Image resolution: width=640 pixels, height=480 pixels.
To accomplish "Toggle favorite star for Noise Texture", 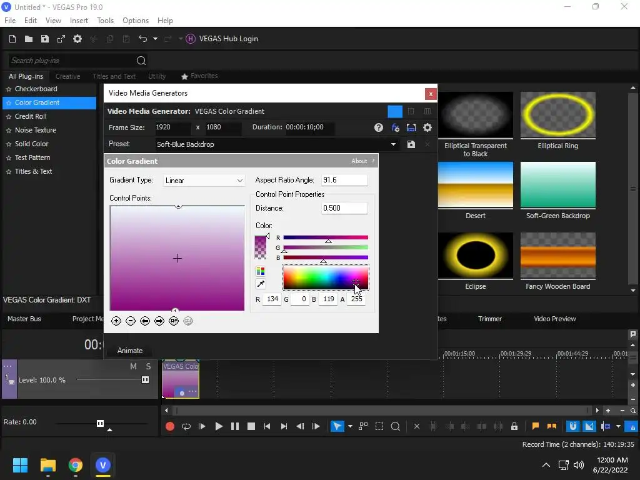I will click(9, 131).
